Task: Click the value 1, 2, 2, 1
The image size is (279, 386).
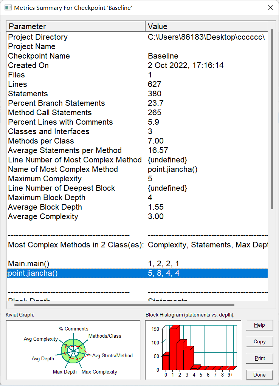Action: click(x=163, y=264)
